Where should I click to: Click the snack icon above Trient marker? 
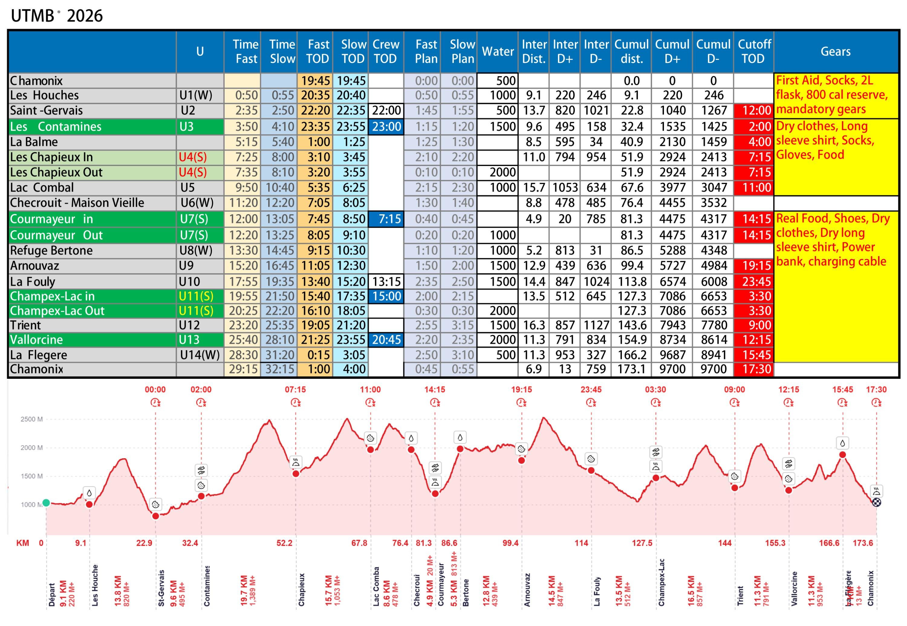coord(734,476)
